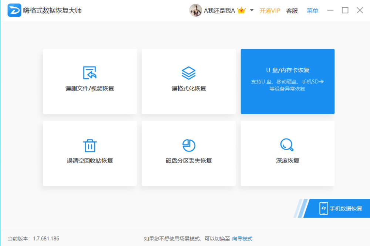Select the magnifier icon for deep recovery
The image size is (370, 246).
coord(287,145)
